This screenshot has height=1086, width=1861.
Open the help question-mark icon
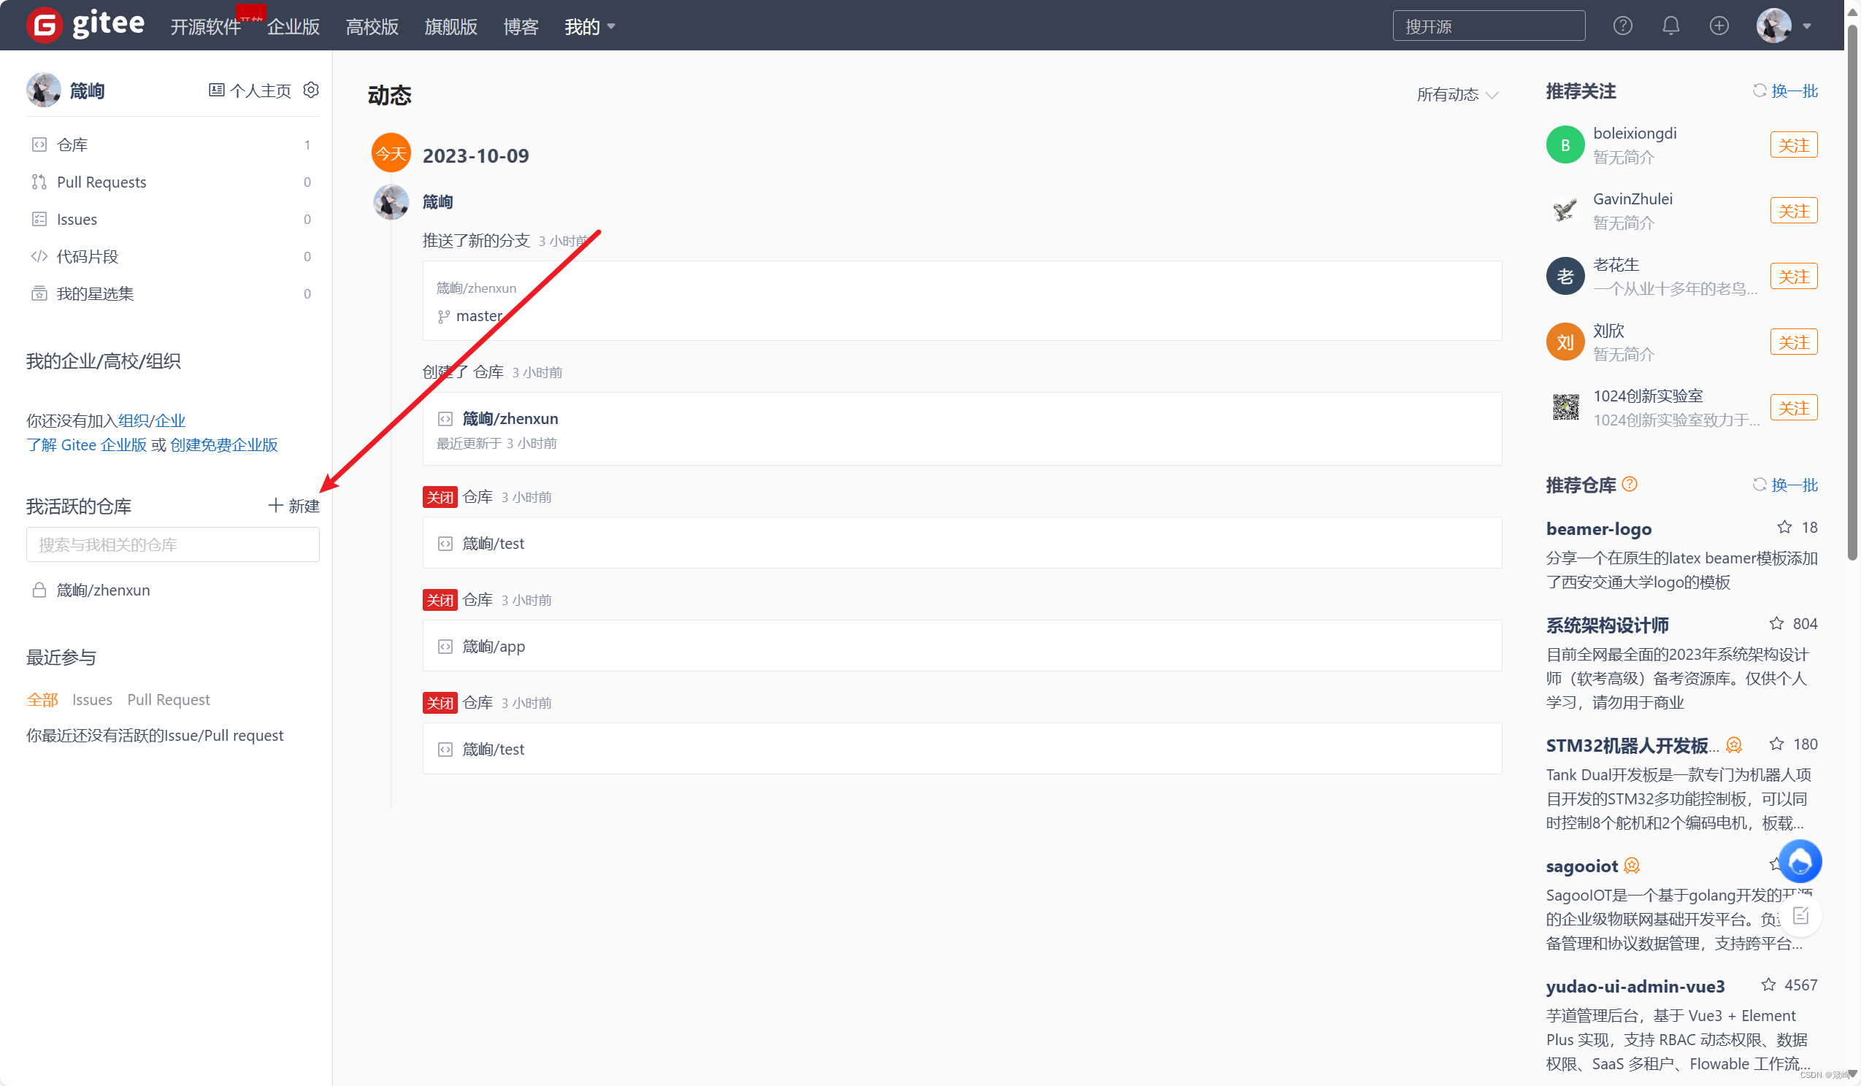point(1622,26)
